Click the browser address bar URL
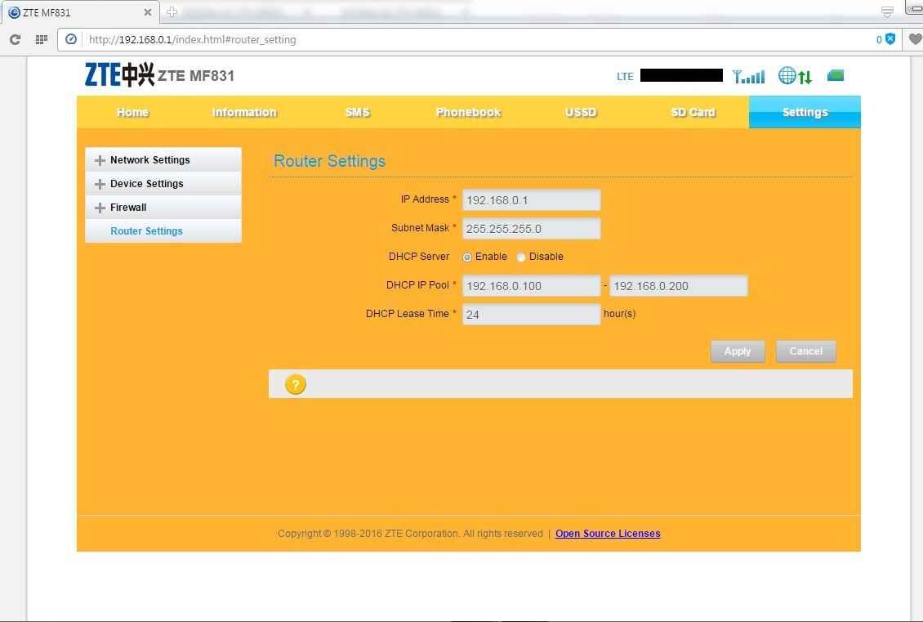923x622 pixels. [193, 39]
